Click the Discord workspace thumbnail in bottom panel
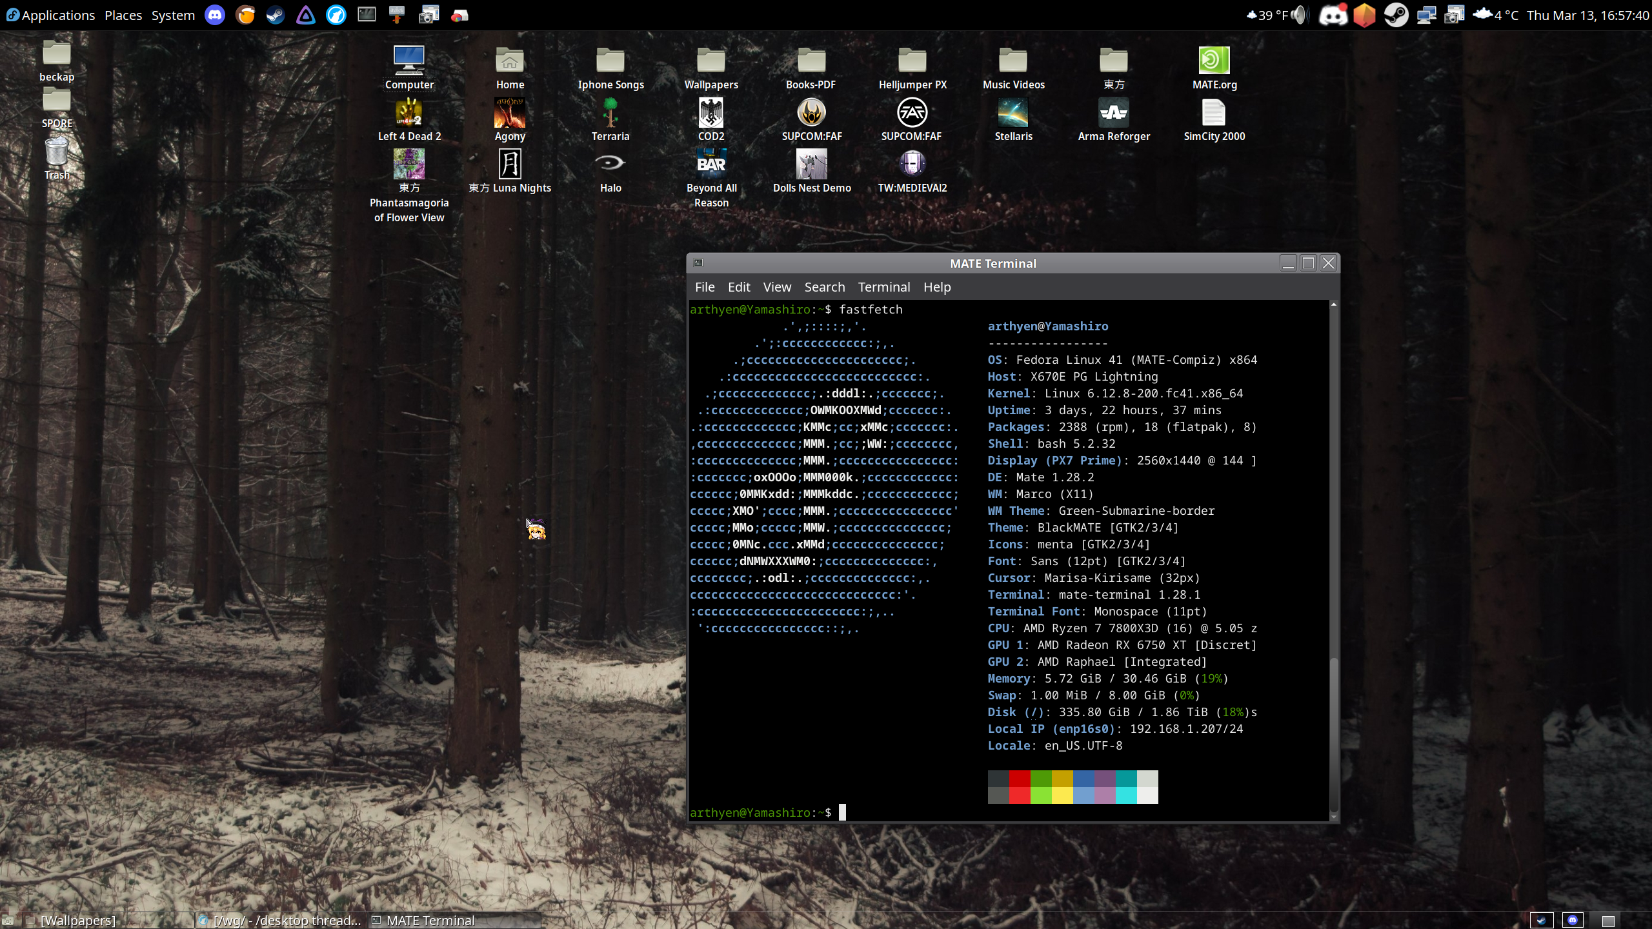This screenshot has height=929, width=1652. [1573, 921]
